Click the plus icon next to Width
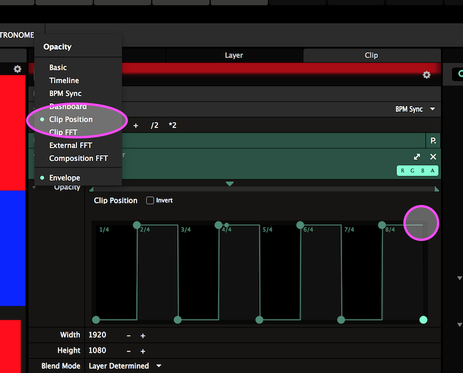Screen dimensions: 463x373 [142, 335]
